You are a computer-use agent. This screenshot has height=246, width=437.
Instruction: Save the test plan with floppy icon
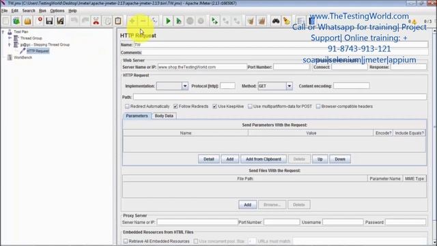click(x=49, y=21)
